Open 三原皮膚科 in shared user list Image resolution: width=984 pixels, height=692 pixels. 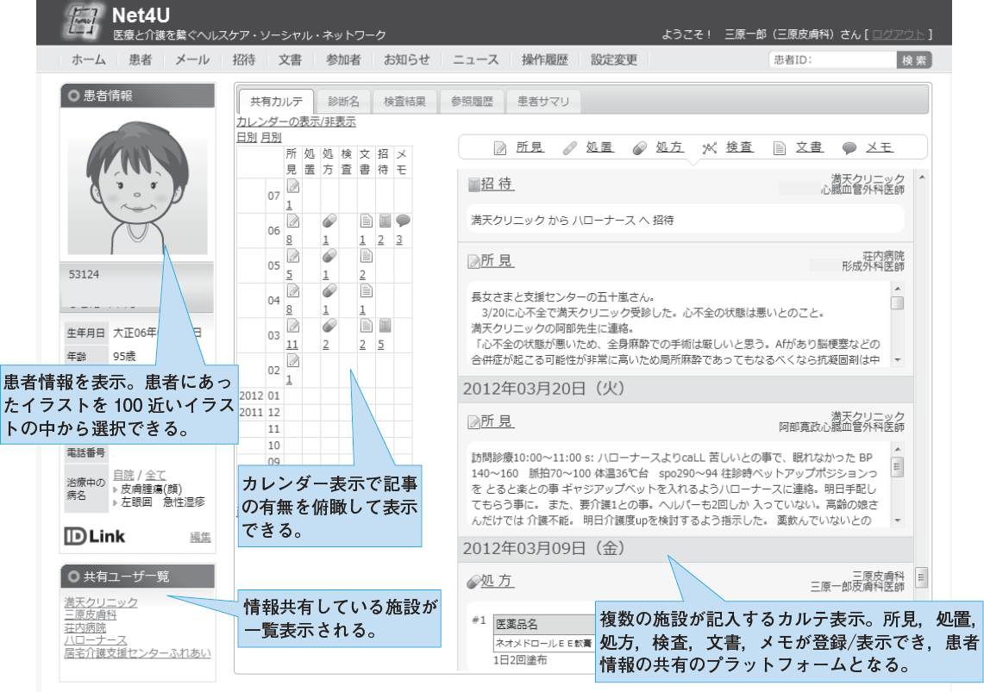click(91, 615)
